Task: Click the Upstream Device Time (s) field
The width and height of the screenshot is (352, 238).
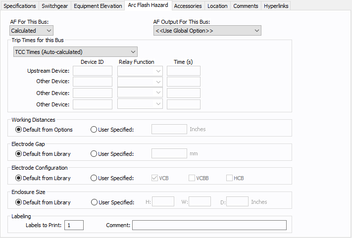Action: [x=183, y=71]
